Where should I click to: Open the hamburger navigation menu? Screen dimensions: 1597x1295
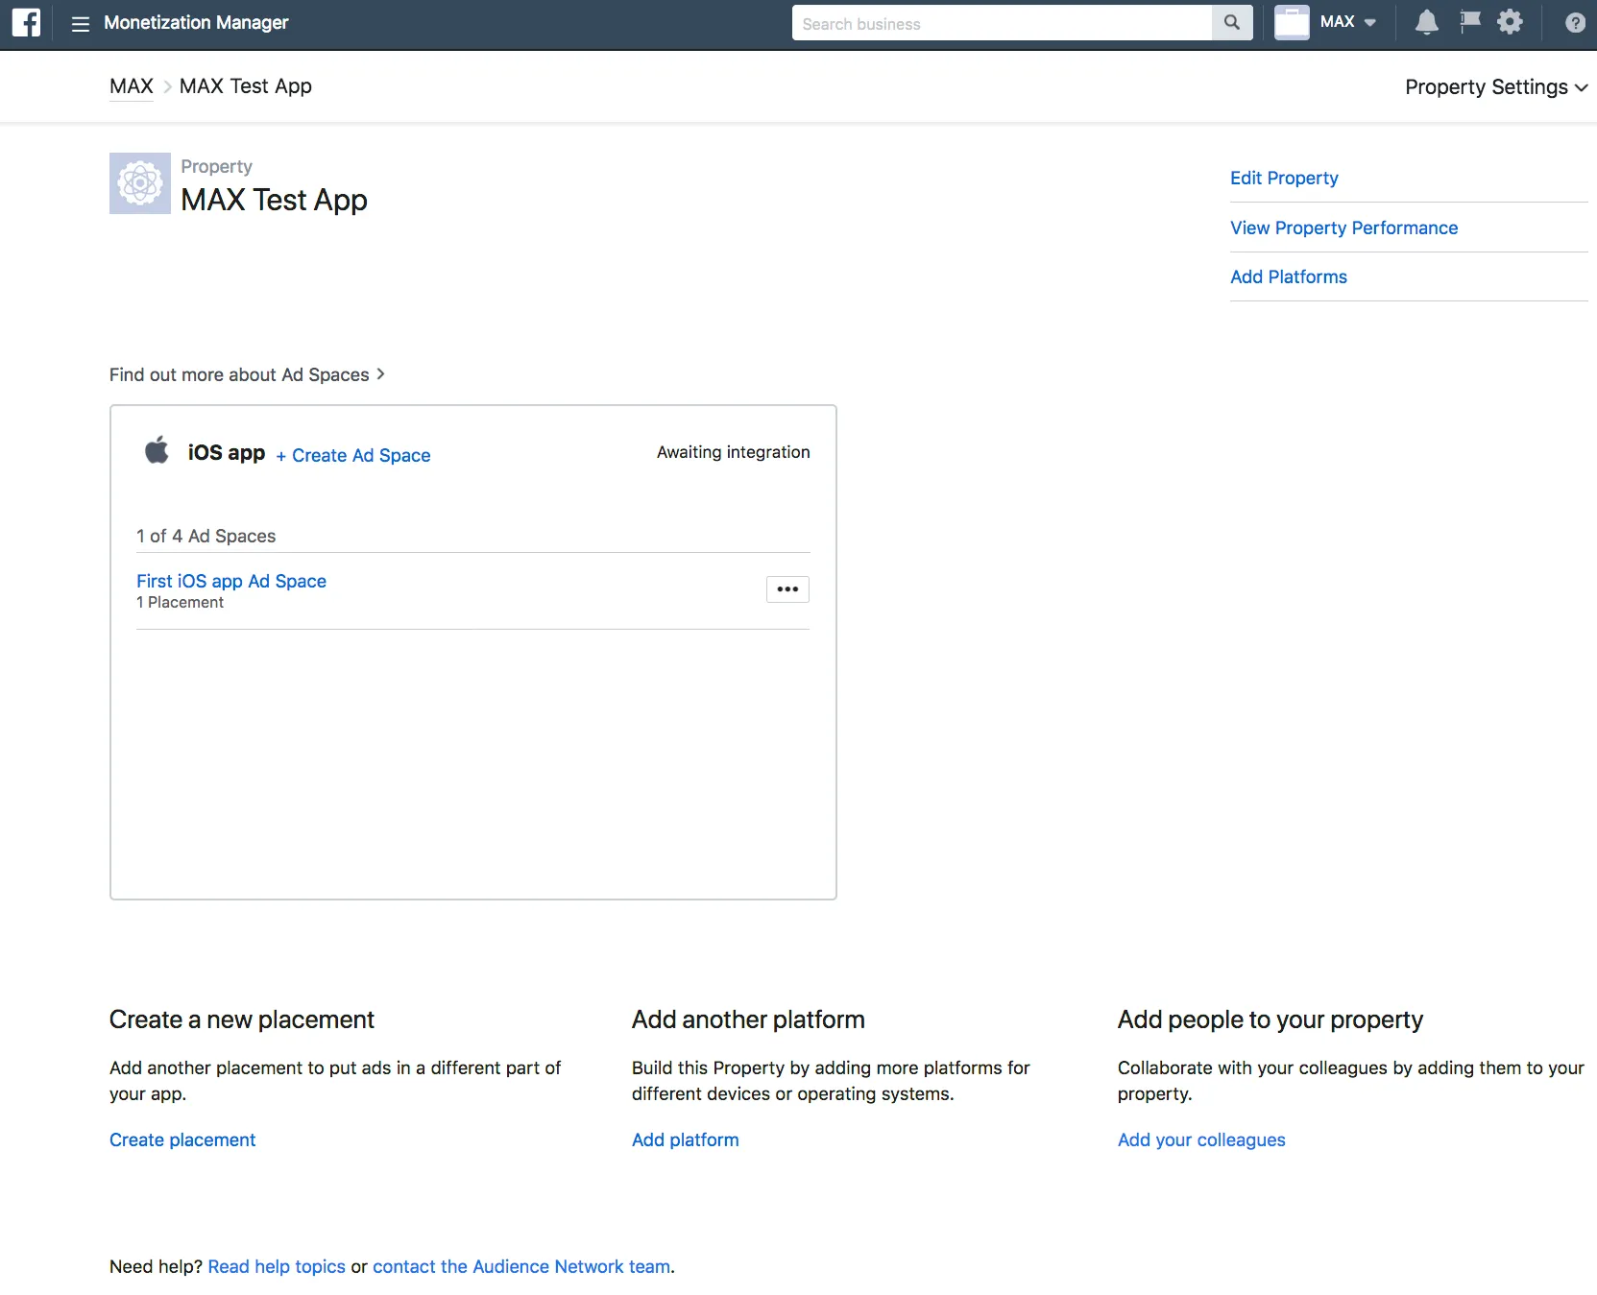tap(81, 23)
